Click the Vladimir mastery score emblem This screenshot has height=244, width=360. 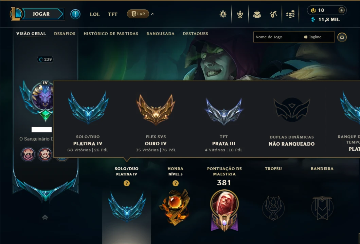tap(224, 210)
